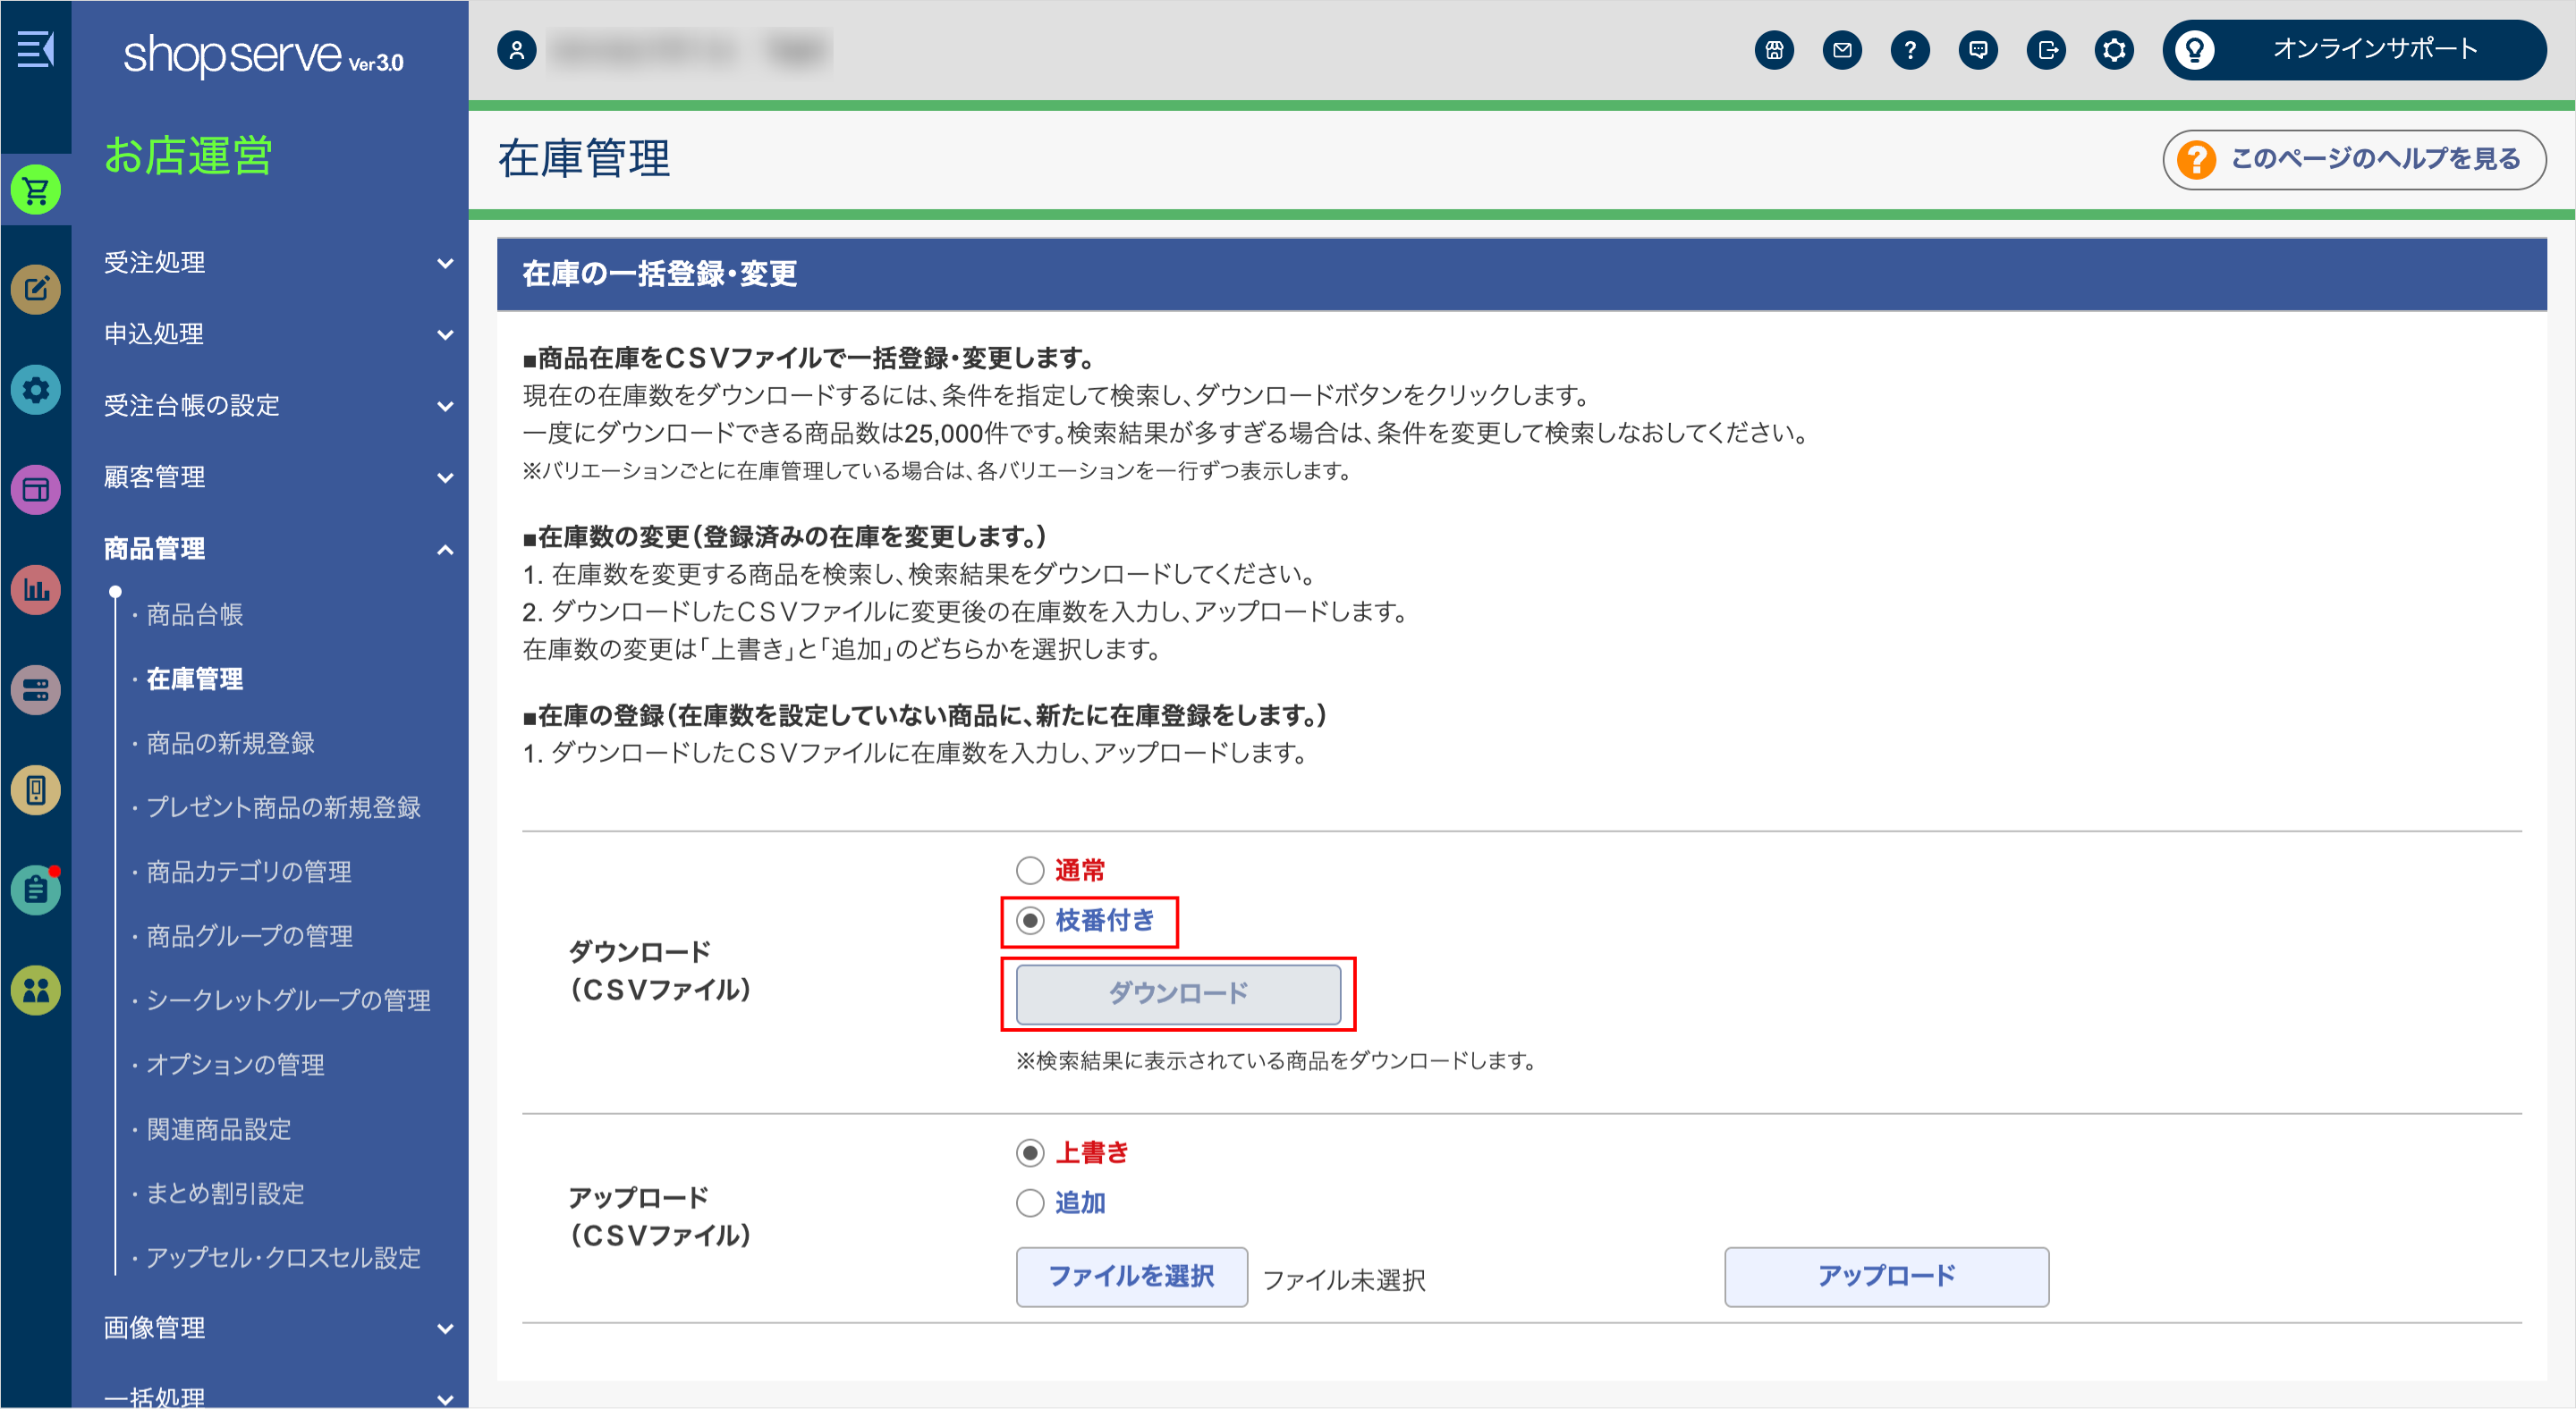Click the アップロード button

click(1886, 1276)
